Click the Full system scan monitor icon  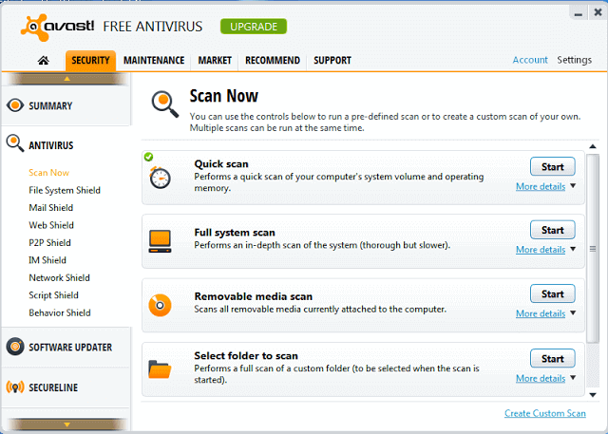coord(161,240)
